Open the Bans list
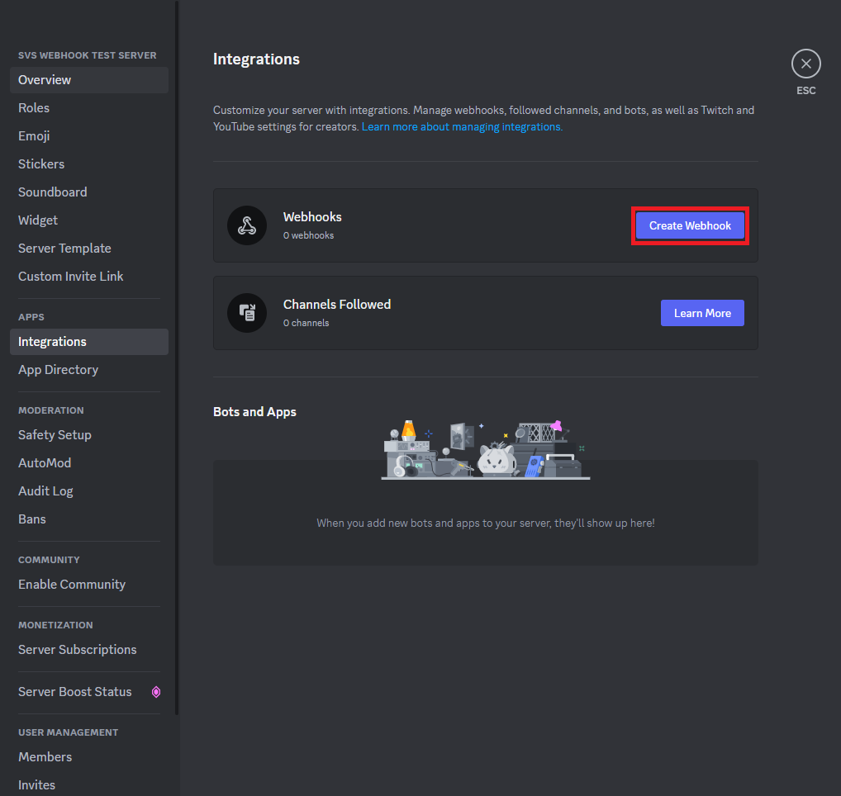 [89, 519]
